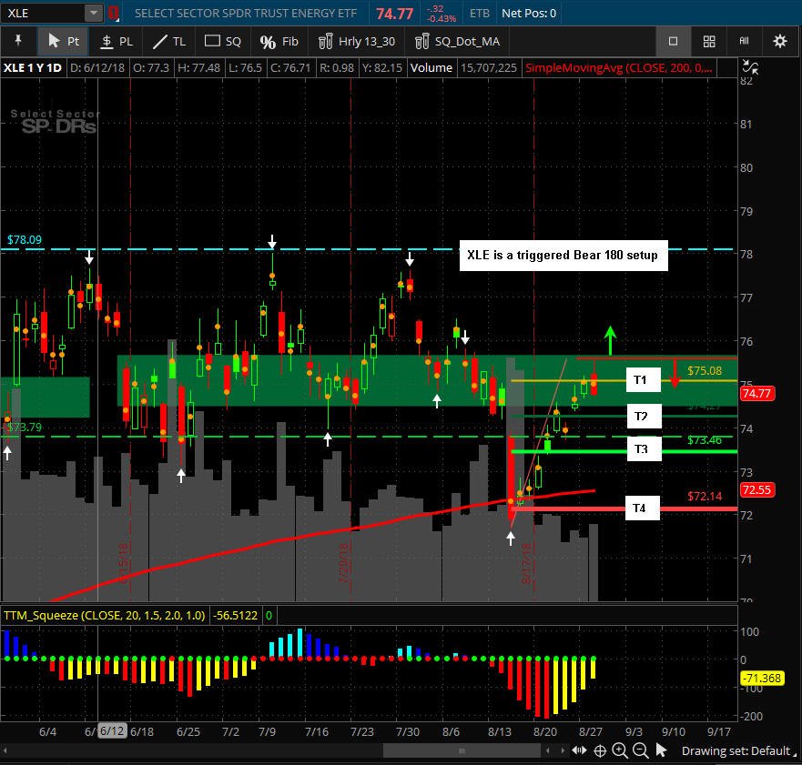Click the red symbol link clipboard icon
Screen dimensions: 802x765
coord(114,14)
